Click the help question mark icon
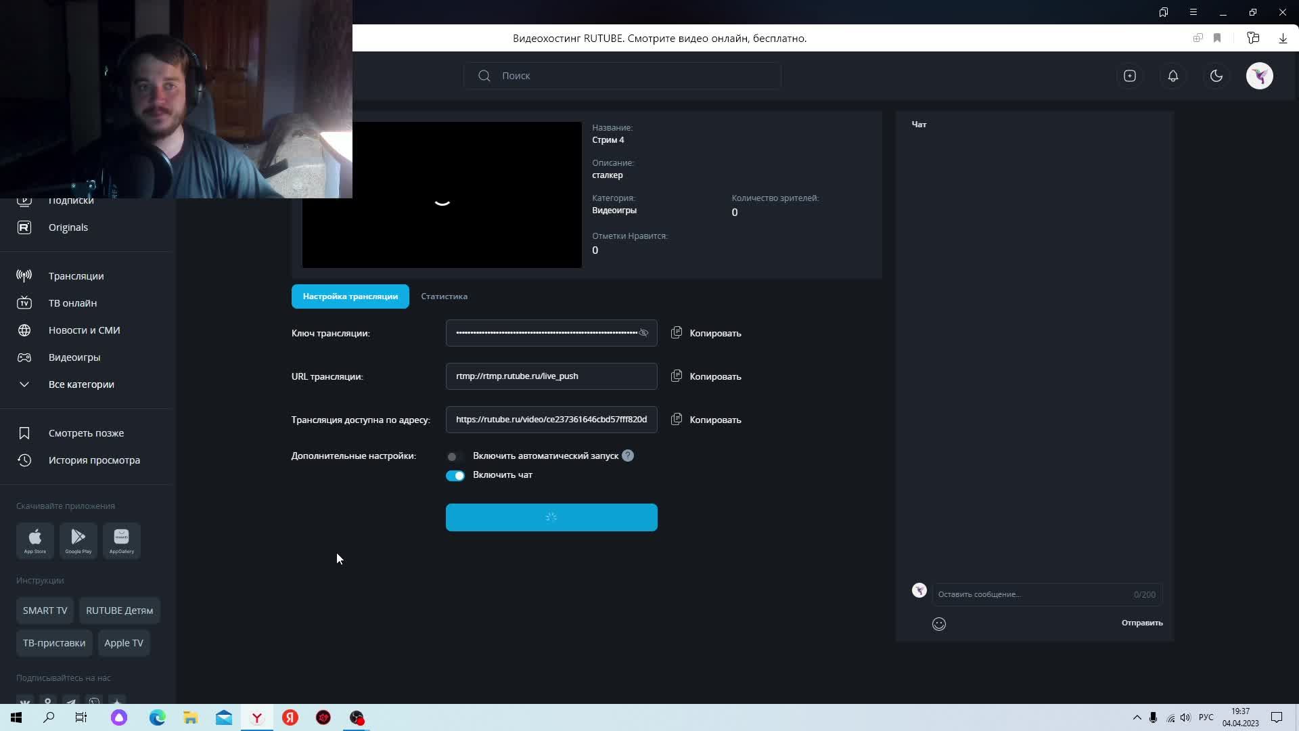 tap(628, 456)
